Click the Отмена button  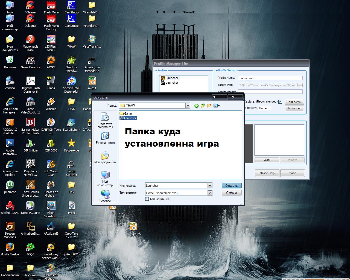coord(231,193)
